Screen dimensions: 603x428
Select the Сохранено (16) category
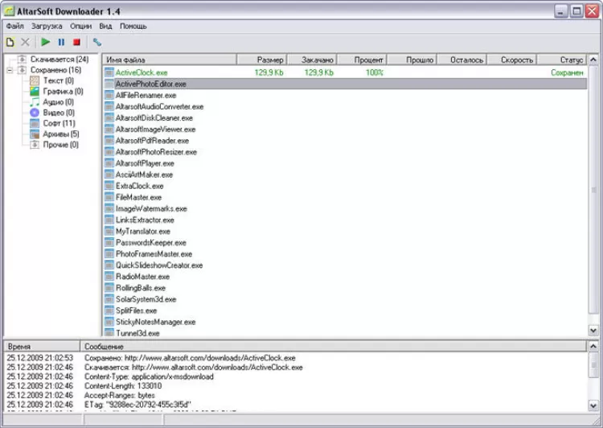point(55,70)
